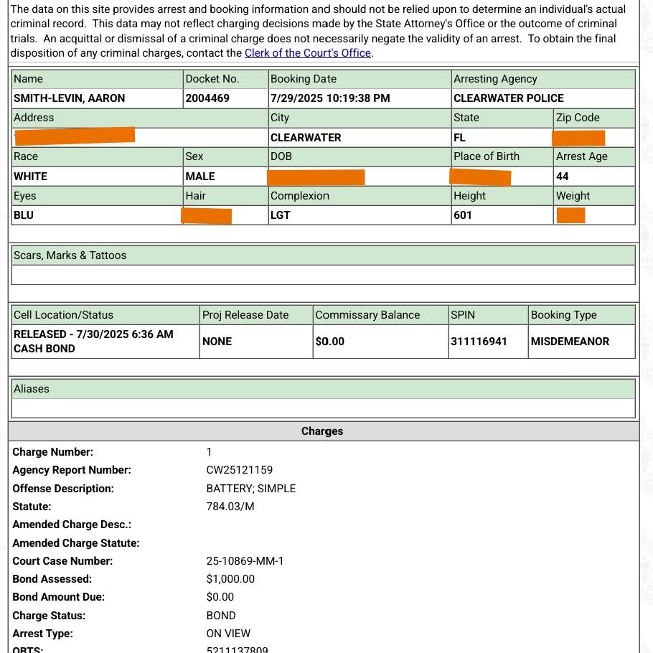The width and height of the screenshot is (653, 653).
Task: Open the Clerk of the Court's Office link
Action: pyautogui.click(x=307, y=53)
